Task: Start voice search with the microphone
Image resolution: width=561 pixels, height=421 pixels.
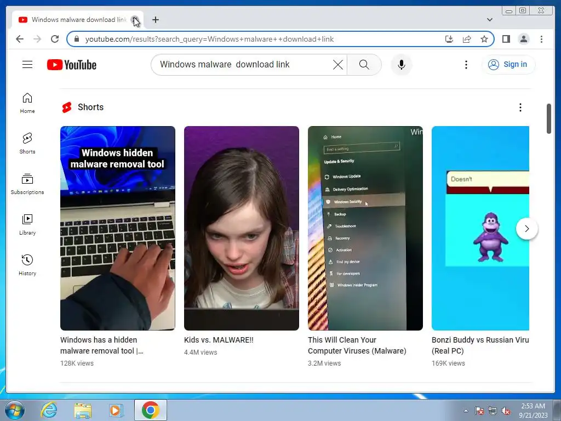Action: (x=402, y=65)
